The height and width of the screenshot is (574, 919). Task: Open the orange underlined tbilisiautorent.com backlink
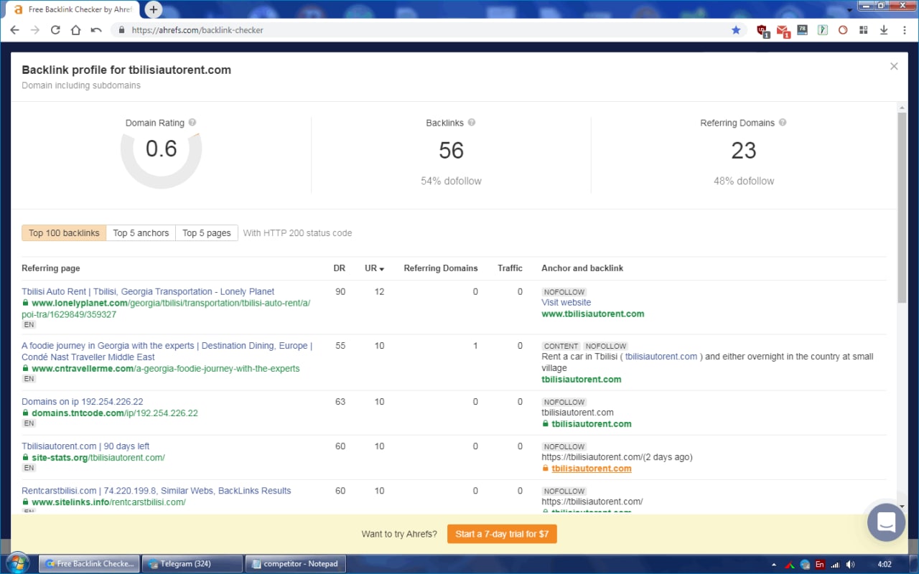(591, 469)
